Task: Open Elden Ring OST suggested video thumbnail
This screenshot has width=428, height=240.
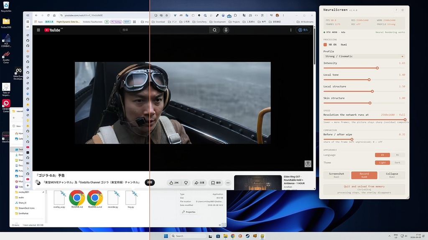Action: click(257, 182)
